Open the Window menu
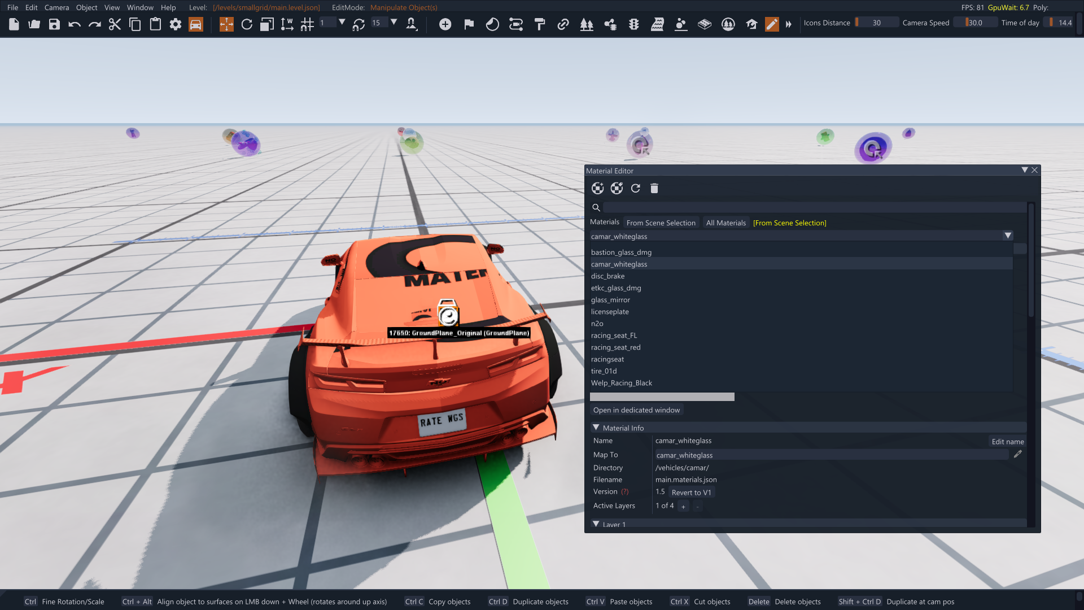 click(x=140, y=7)
